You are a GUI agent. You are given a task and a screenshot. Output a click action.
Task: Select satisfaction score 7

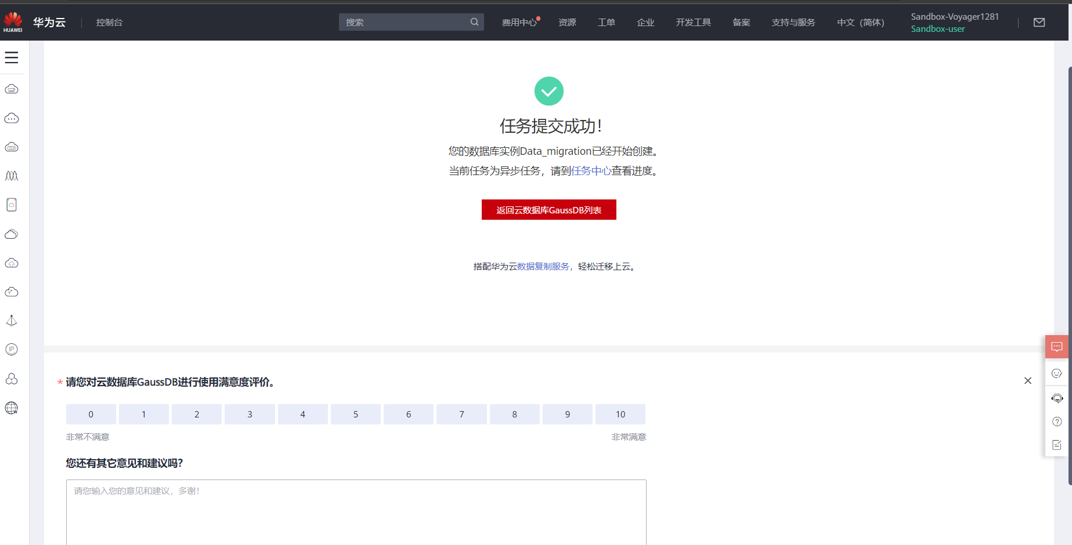pyautogui.click(x=461, y=414)
